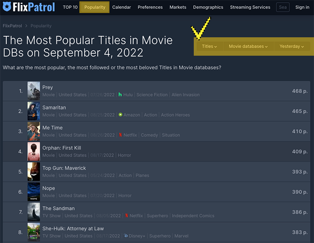Click the Amazon icon in Samaritan row
The height and width of the screenshot is (243, 314).
[x=120, y=115]
